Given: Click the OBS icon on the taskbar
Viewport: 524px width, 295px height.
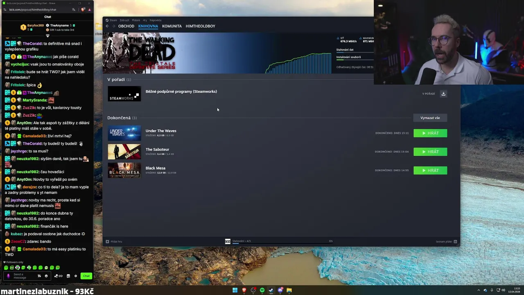Looking at the screenshot, I should pos(253,290).
